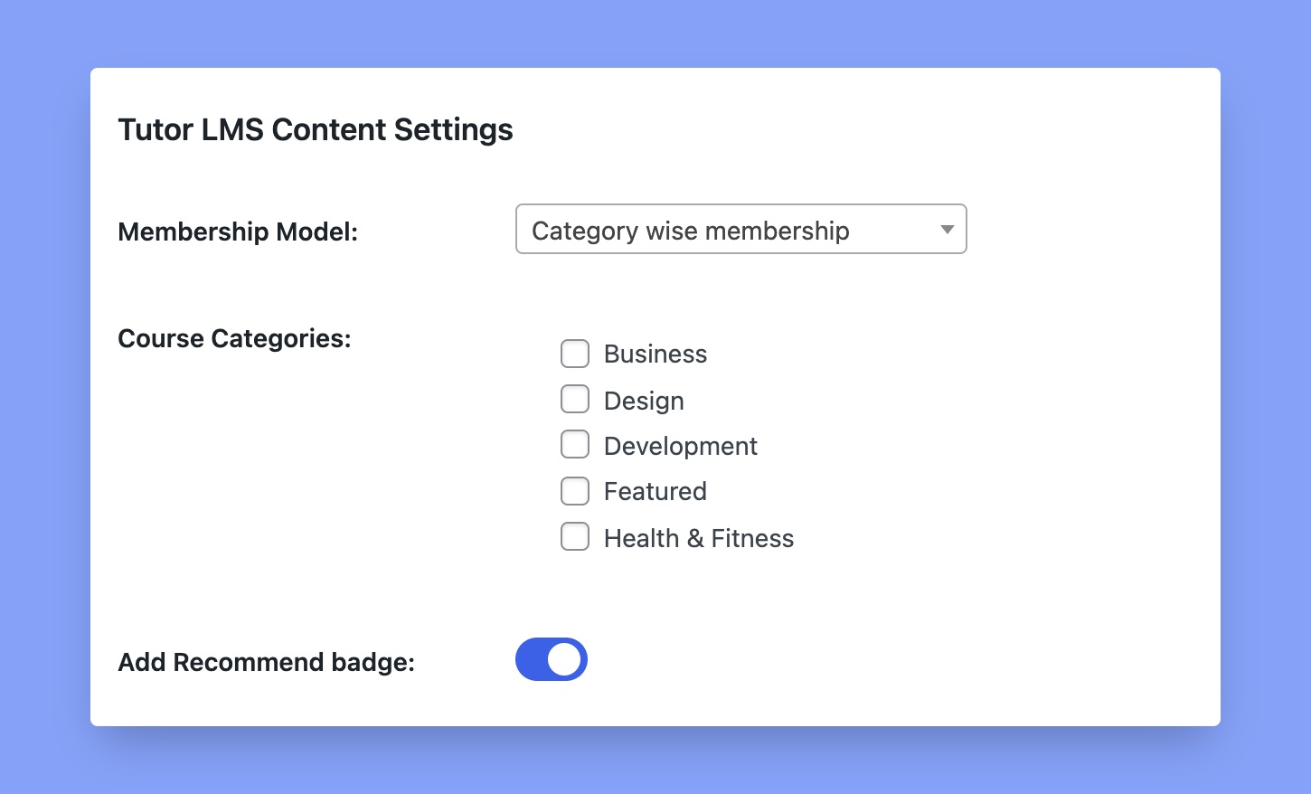Viewport: 1311px width, 794px height.
Task: Click the 'Business' label text
Action: (x=655, y=354)
